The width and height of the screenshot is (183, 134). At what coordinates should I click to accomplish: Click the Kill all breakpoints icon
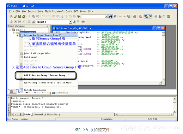coord(160,16)
